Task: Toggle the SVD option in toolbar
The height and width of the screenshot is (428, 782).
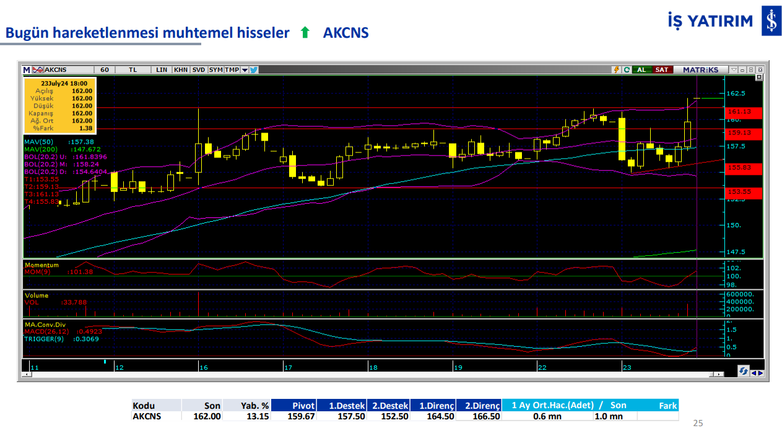Action: coord(198,70)
